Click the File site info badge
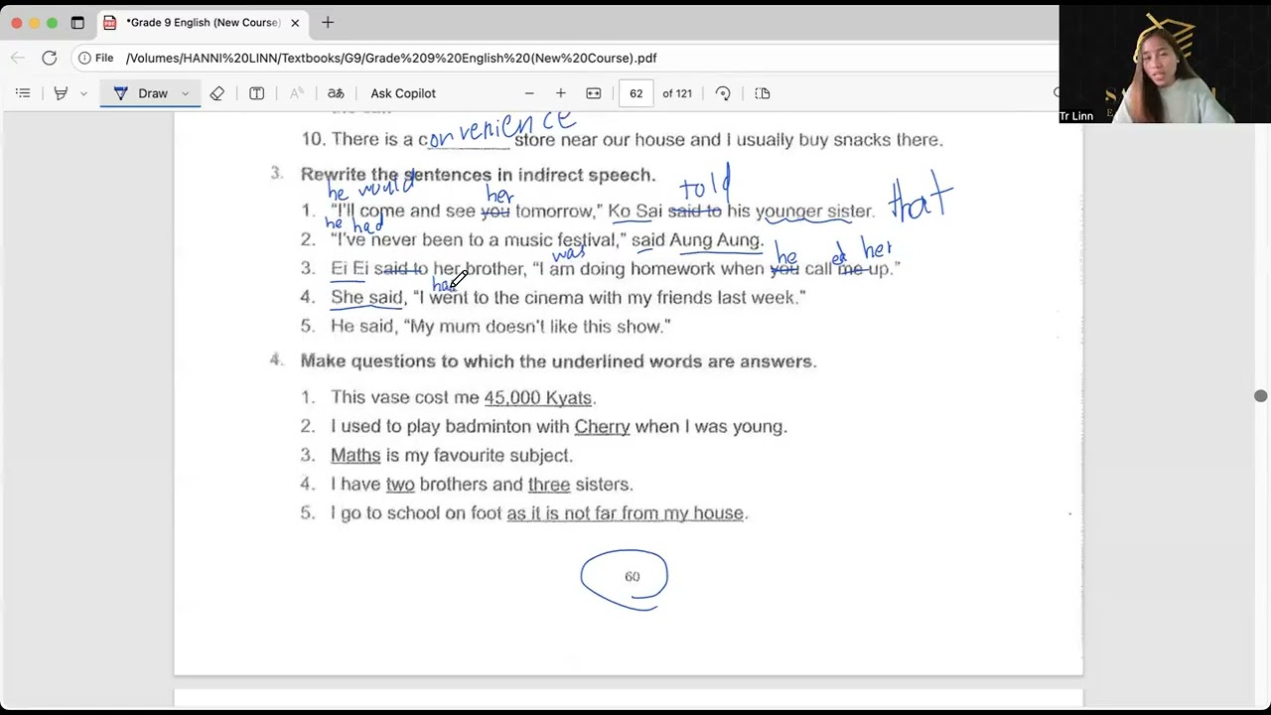 click(96, 58)
